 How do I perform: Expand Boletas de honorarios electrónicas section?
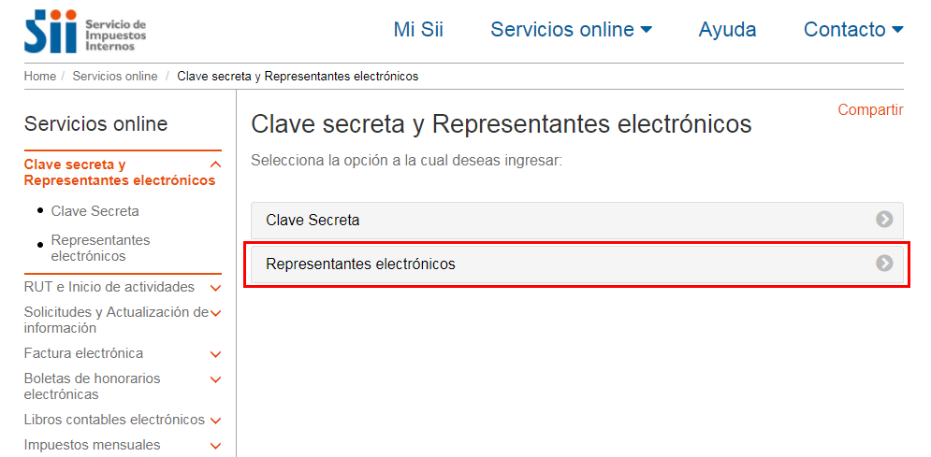[x=215, y=379]
